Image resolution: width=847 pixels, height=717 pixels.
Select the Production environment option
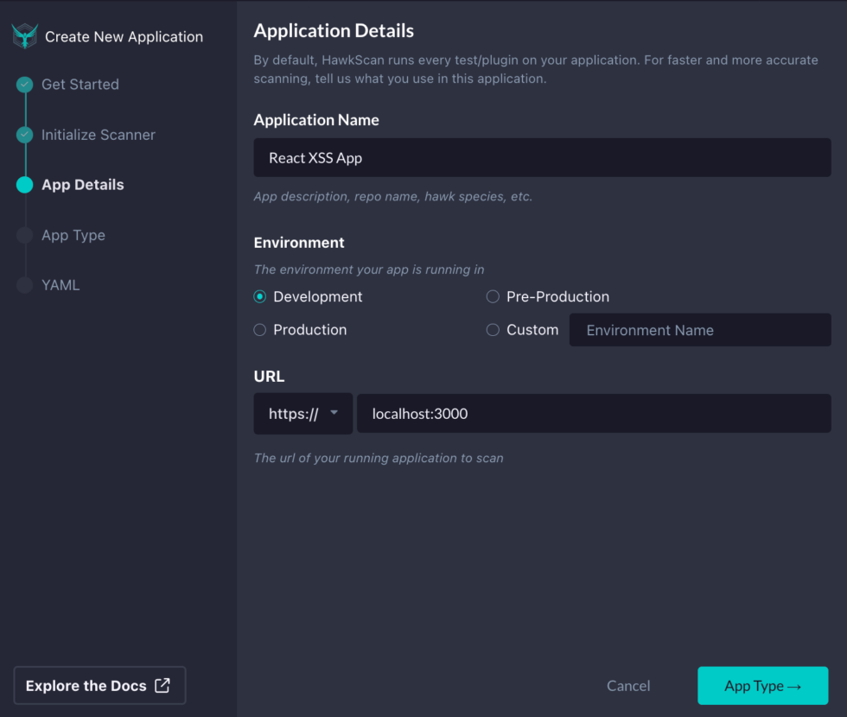pyautogui.click(x=259, y=329)
